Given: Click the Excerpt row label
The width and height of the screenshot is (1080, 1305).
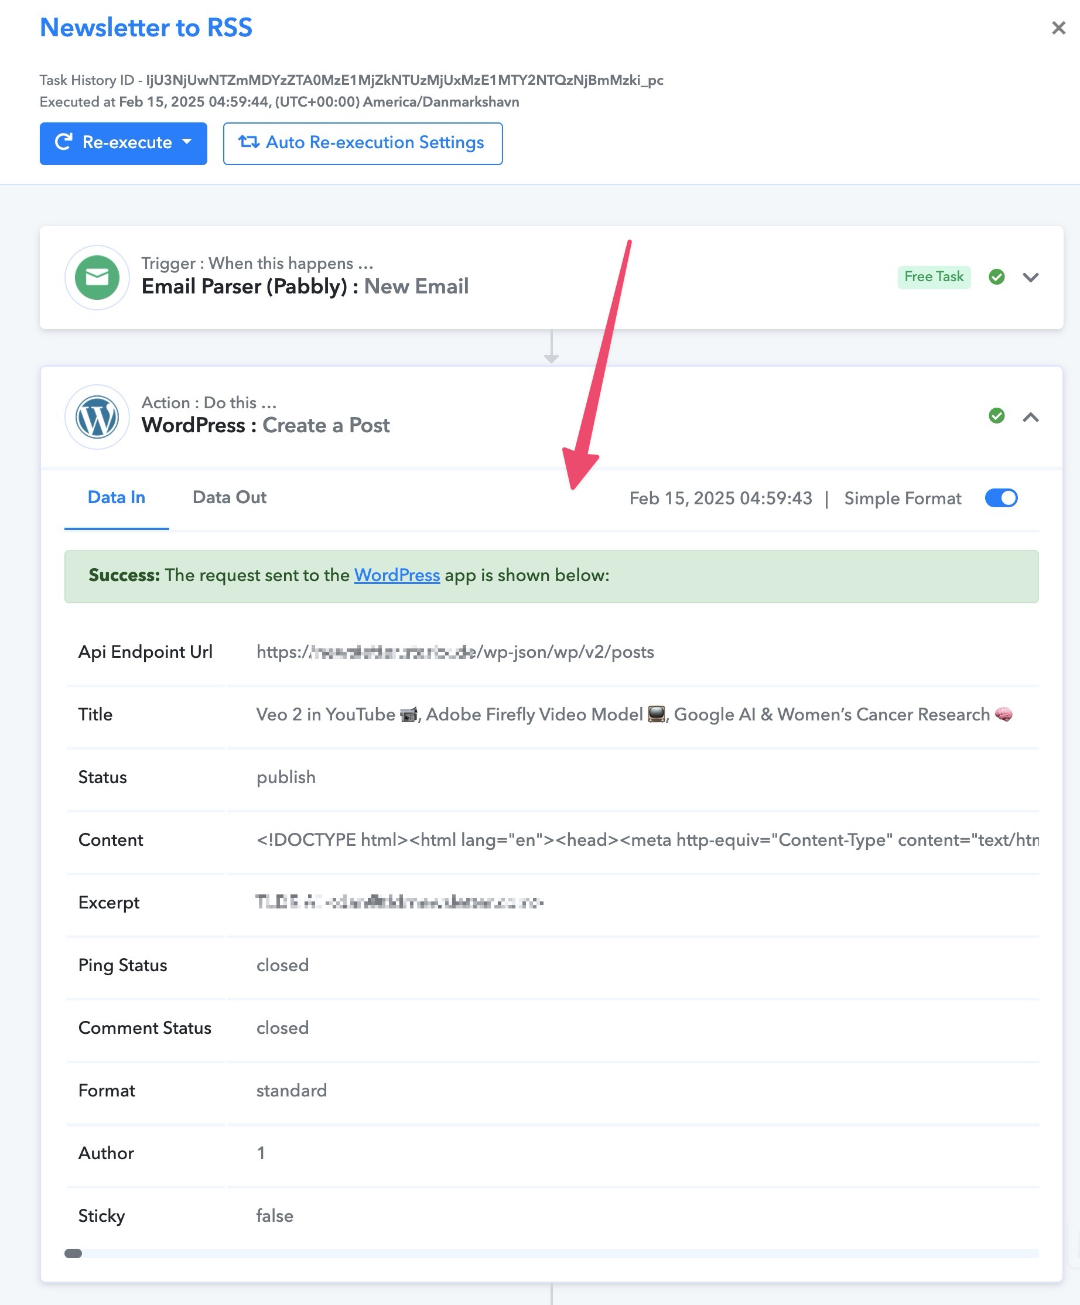Looking at the screenshot, I should [x=109, y=903].
